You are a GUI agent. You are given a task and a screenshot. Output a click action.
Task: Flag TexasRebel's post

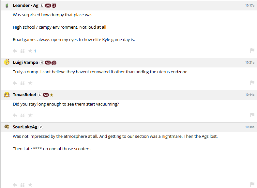252,115
